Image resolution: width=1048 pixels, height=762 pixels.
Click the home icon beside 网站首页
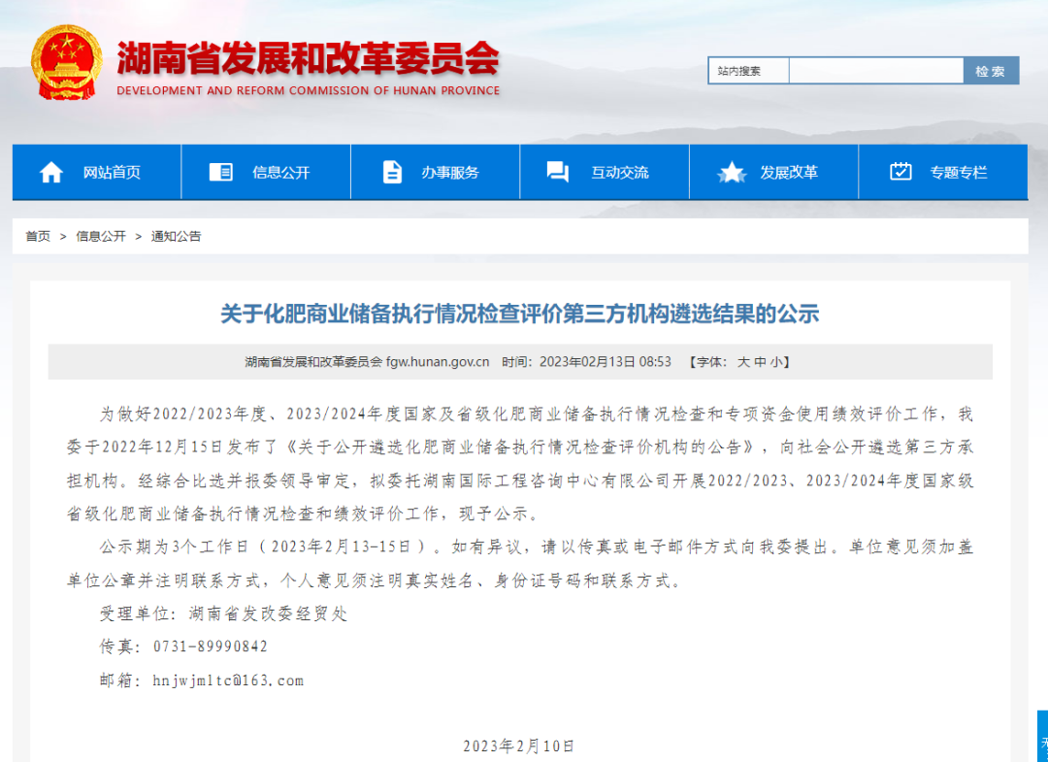[50, 171]
